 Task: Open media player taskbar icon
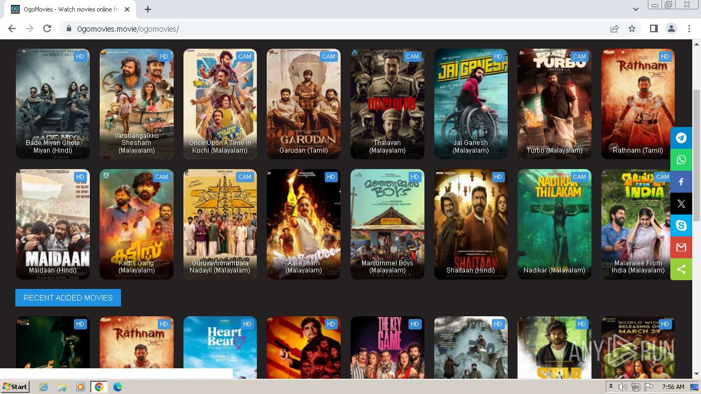[x=81, y=387]
